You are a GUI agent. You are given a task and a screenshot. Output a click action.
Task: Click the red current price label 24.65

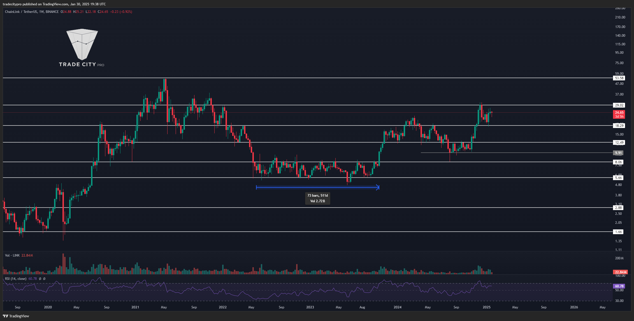coord(619,114)
